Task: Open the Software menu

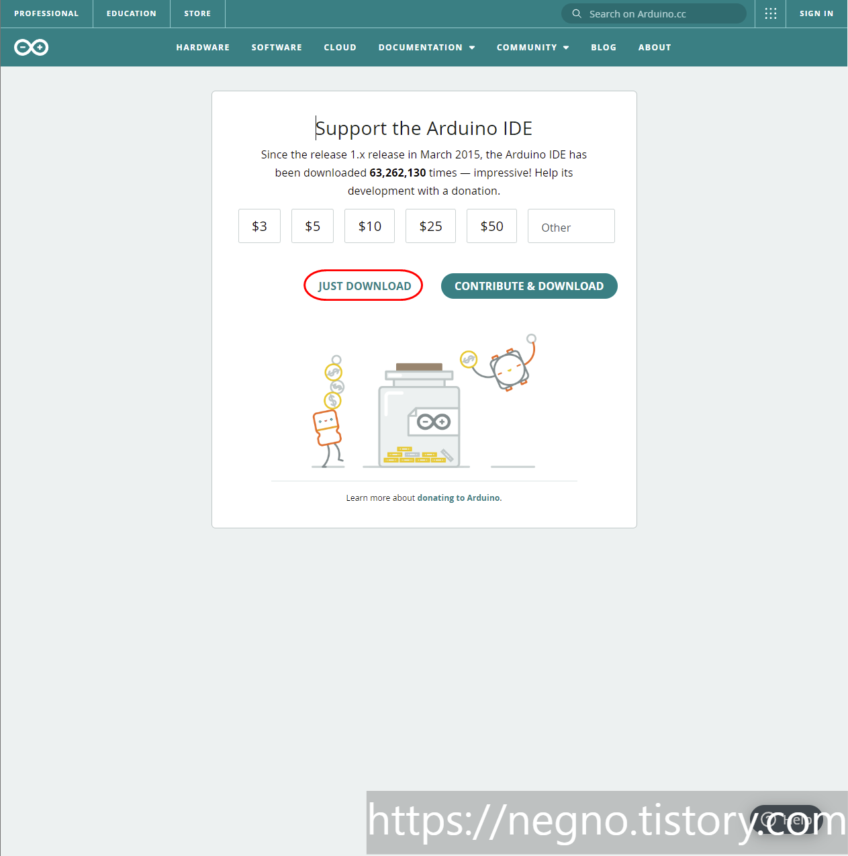Action: [277, 47]
